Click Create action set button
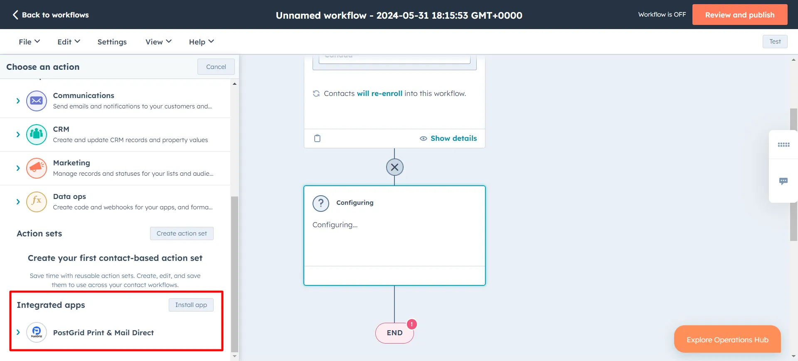Screen dimensions: 798x361 [182, 233]
